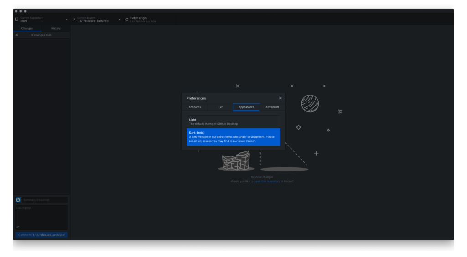Click the yellow minimize window button
Viewport: 467px width, 257px height.
click(x=21, y=11)
